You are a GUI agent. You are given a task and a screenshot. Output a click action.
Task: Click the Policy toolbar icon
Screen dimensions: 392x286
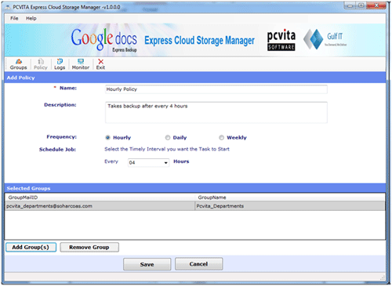(x=41, y=64)
